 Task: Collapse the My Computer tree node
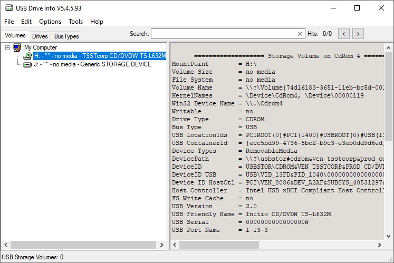[8, 47]
